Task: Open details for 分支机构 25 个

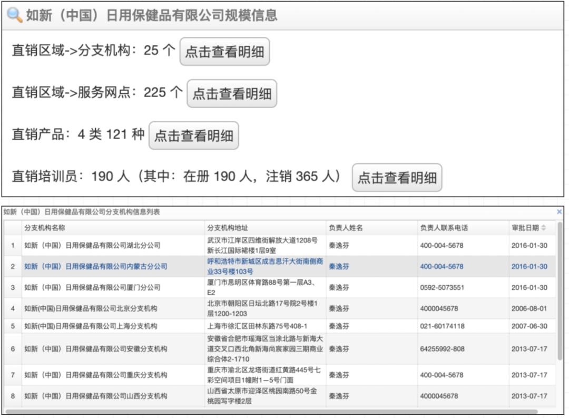Action: [x=224, y=52]
